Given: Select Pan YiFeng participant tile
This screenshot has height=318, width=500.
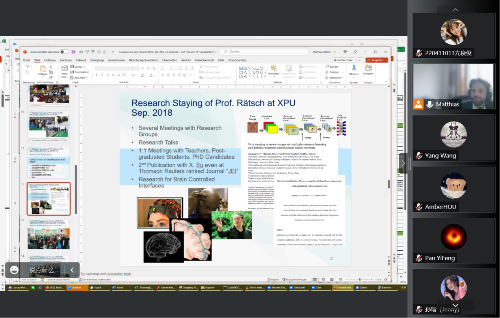Looking at the screenshot, I should point(454,240).
